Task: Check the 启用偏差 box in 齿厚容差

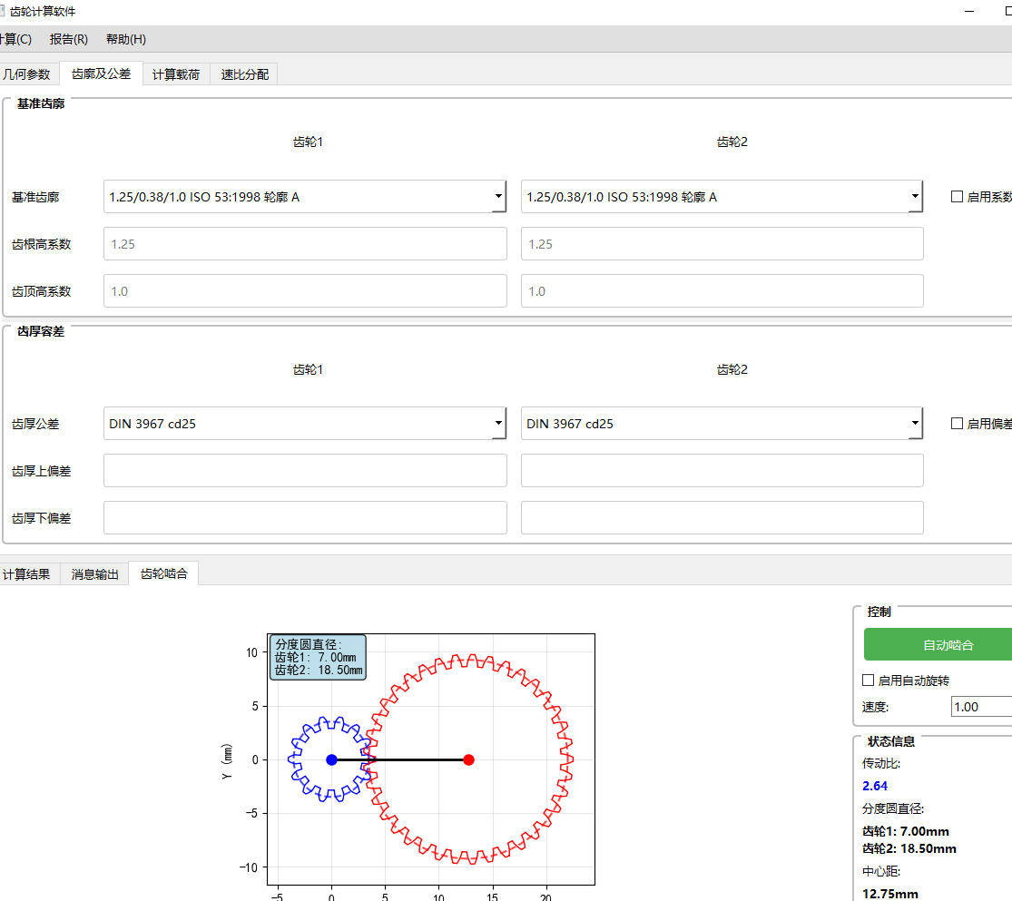Action: coord(957,424)
